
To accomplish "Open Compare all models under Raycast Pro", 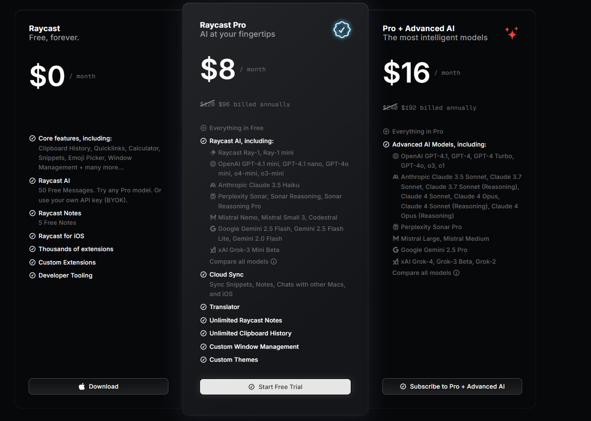I will [x=239, y=262].
